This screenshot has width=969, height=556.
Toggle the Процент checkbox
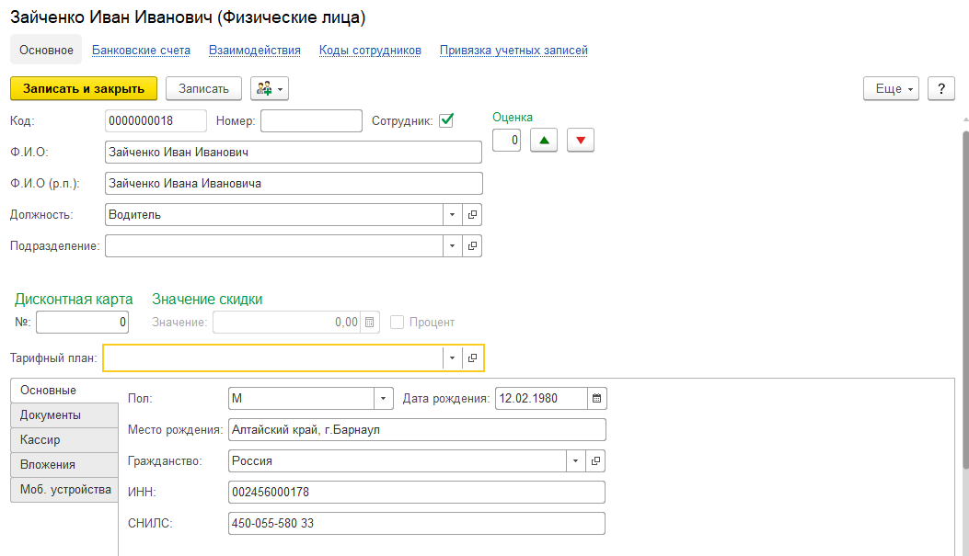click(x=398, y=323)
